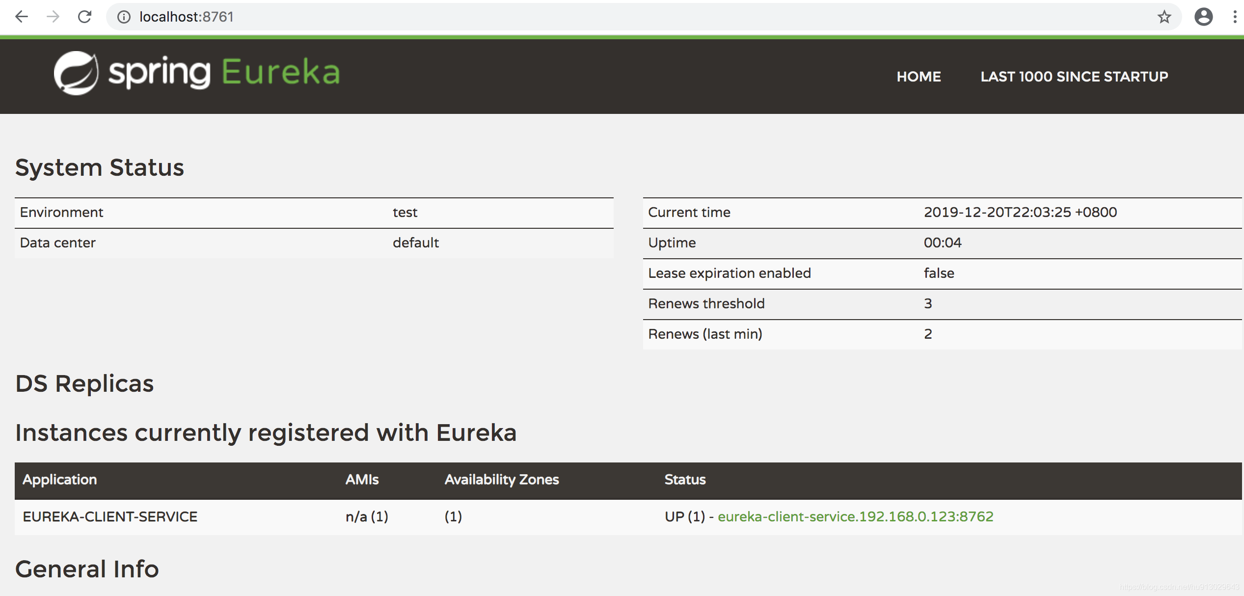1244x596 pixels.
Task: Select the n/a (1) AMIs cell
Action: [367, 516]
